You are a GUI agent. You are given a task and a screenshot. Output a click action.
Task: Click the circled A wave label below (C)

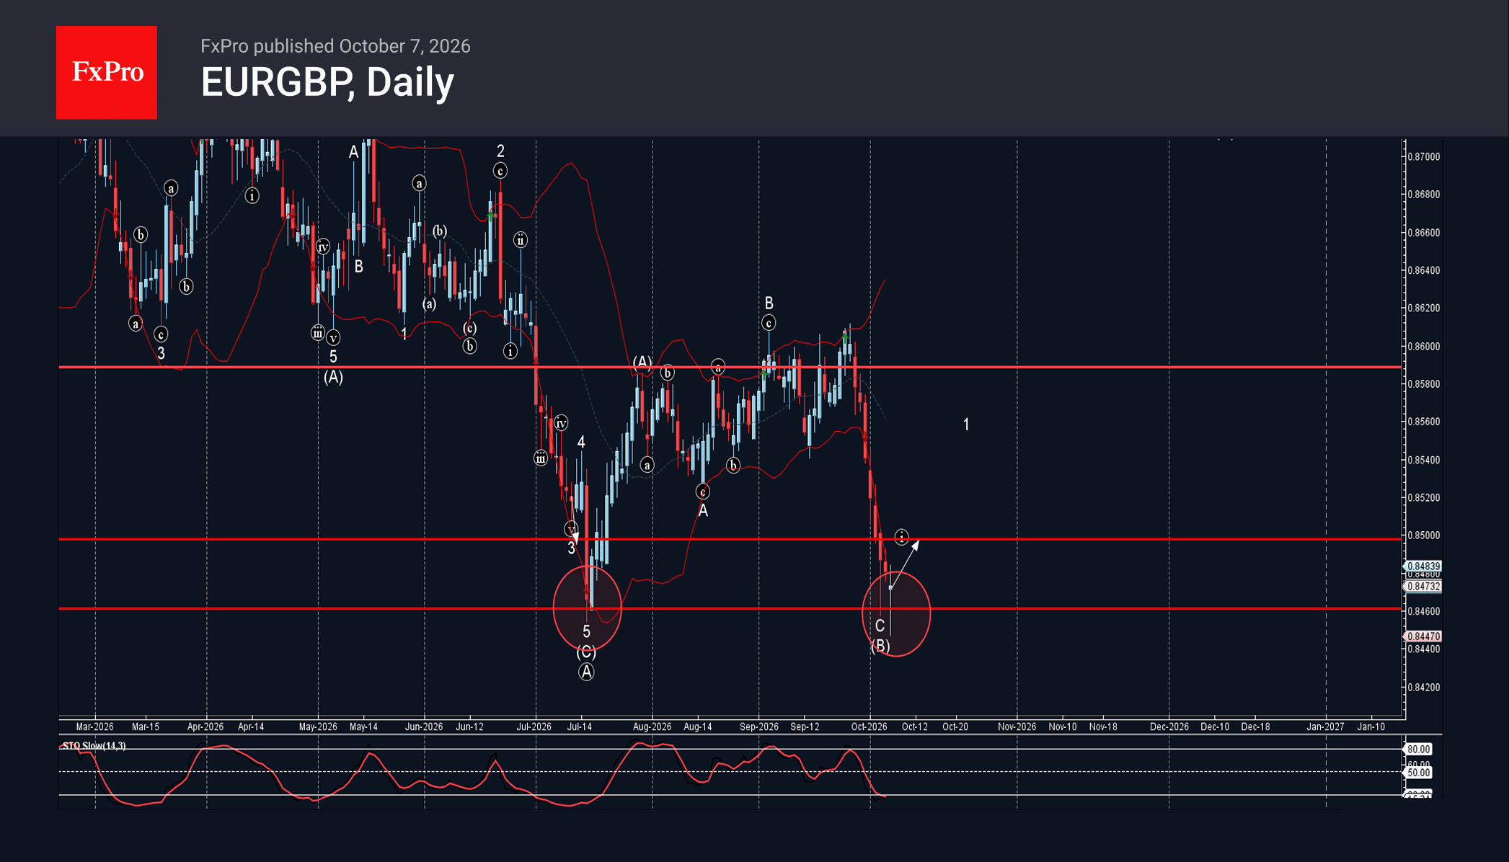coord(586,672)
